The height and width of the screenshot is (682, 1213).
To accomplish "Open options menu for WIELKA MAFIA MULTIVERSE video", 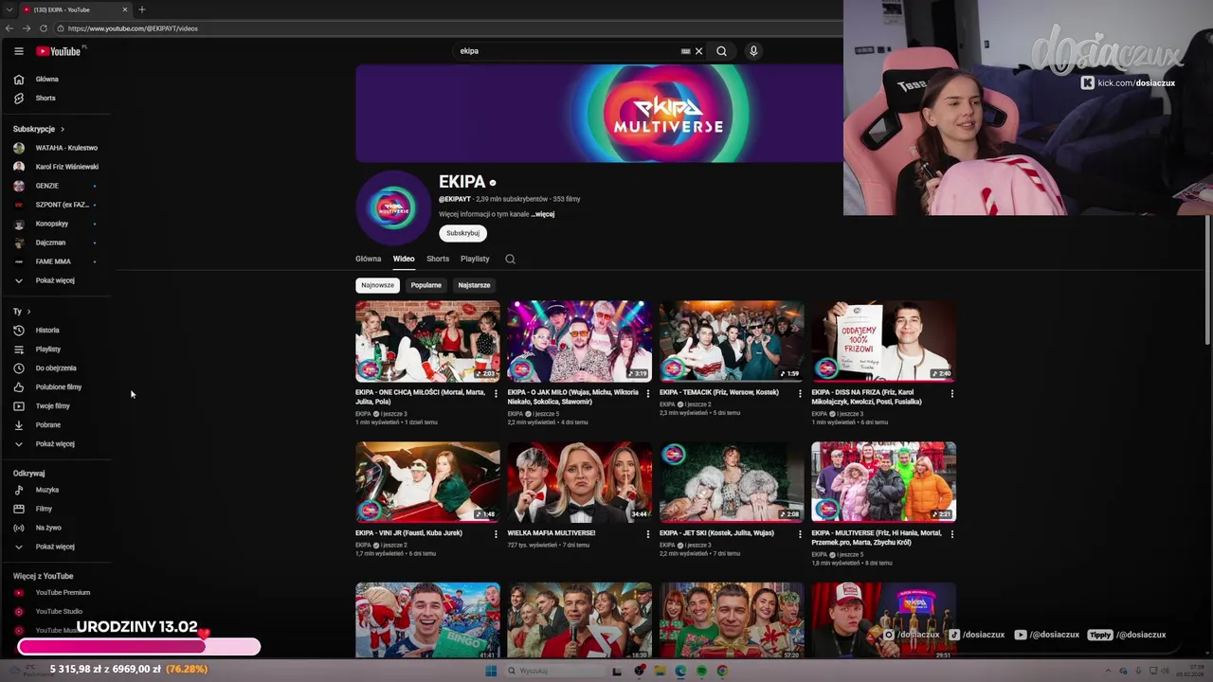I will 648,534.
